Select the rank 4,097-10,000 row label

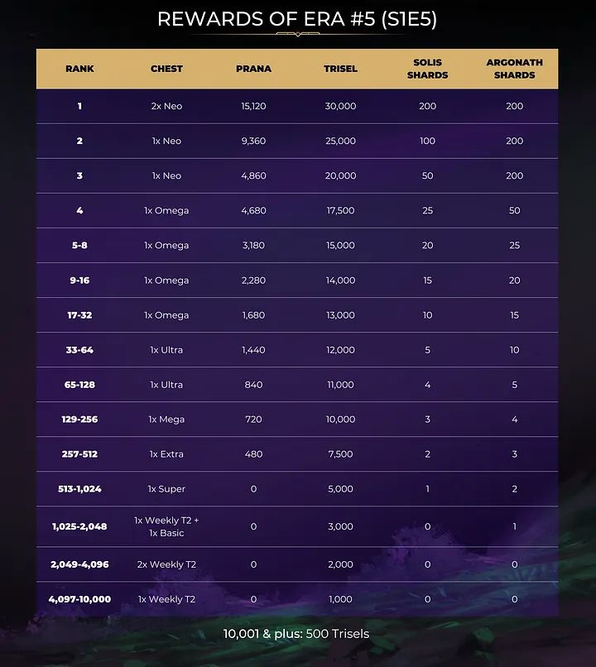point(79,599)
